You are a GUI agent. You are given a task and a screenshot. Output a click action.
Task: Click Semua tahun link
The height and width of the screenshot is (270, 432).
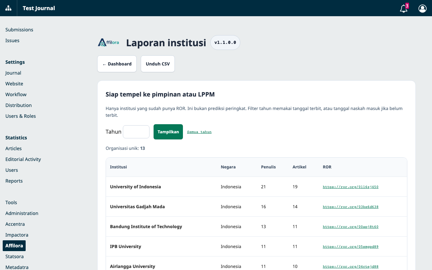click(x=199, y=132)
